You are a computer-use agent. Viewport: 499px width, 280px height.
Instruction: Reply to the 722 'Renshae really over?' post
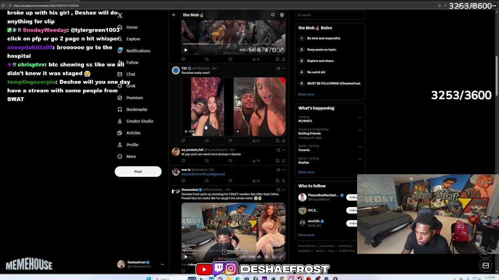183,140
